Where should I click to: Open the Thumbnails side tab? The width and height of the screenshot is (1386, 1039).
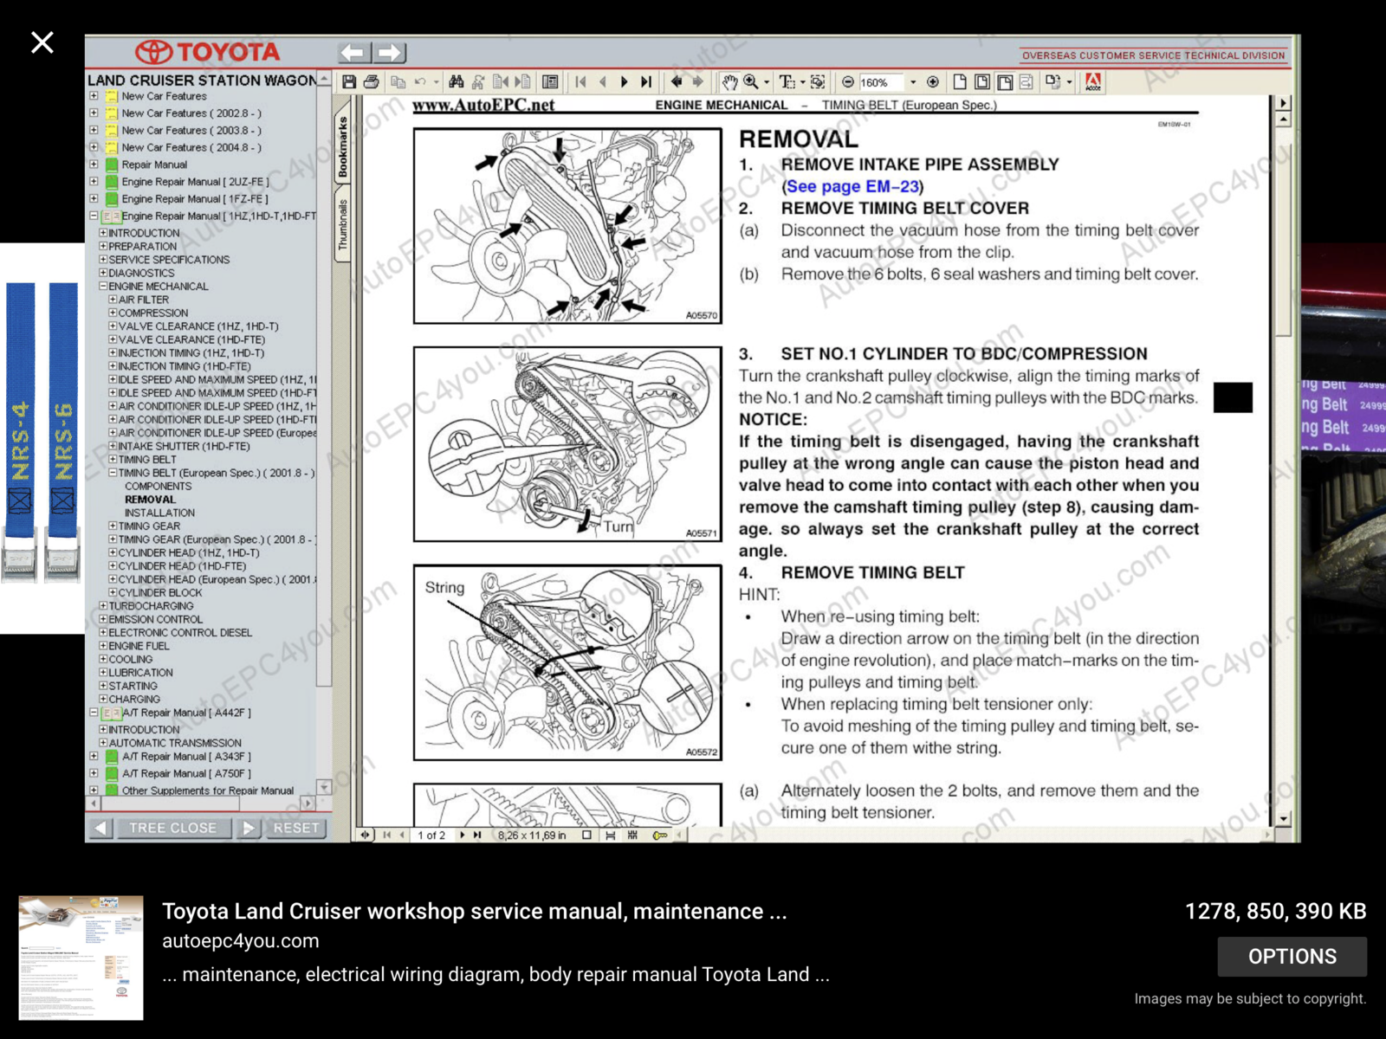[x=343, y=224]
